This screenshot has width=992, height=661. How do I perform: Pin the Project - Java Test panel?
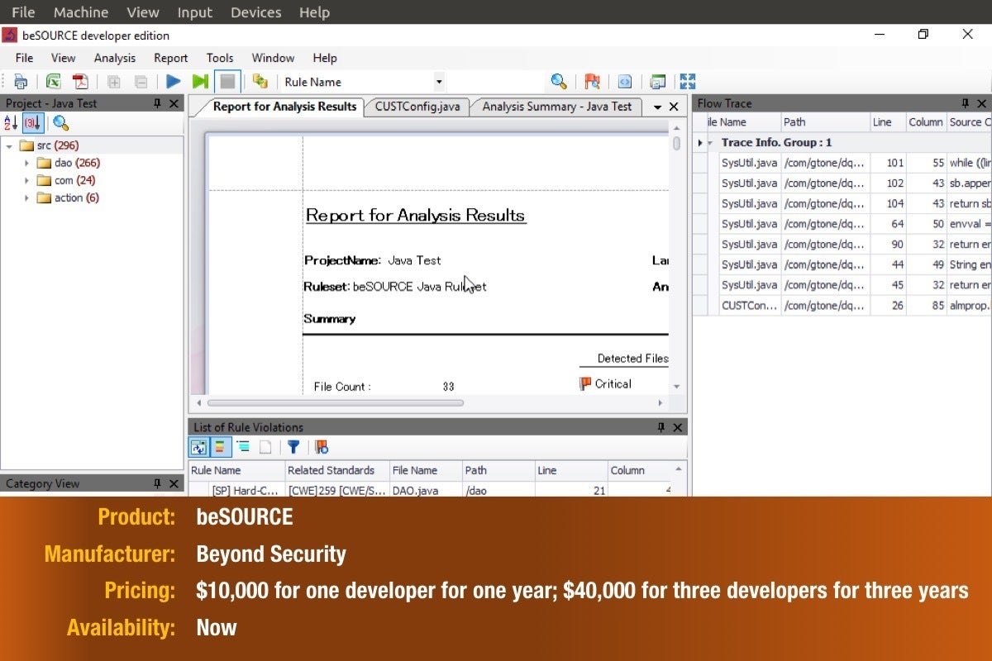click(157, 103)
